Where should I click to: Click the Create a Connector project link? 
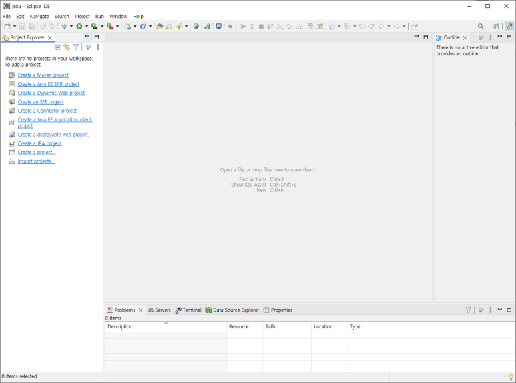47,111
